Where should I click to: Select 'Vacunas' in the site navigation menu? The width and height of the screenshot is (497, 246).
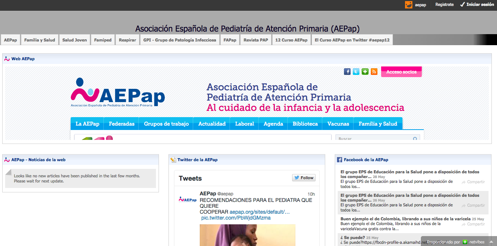tap(337, 124)
